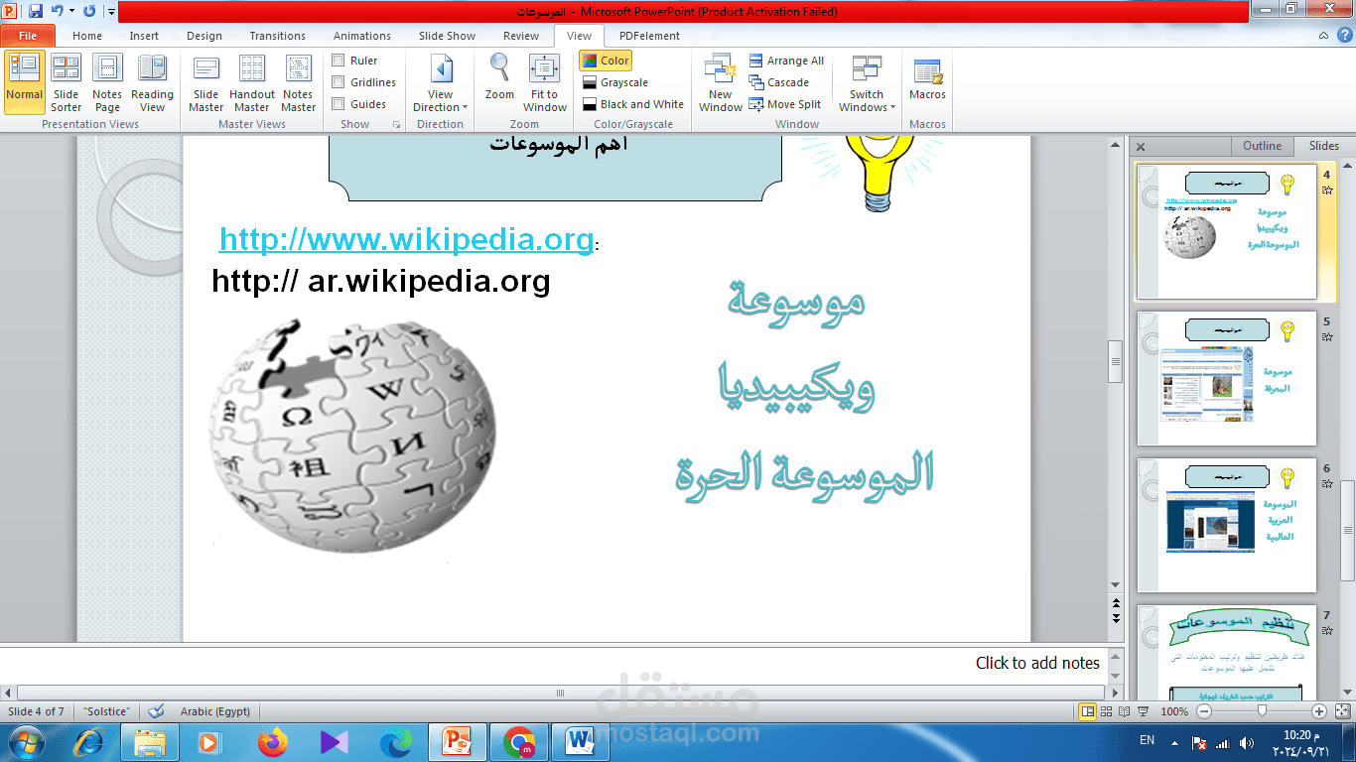Screen dimensions: 1356x762
Task: Click the "Solstice" theme name in status bar
Action: pos(106,711)
